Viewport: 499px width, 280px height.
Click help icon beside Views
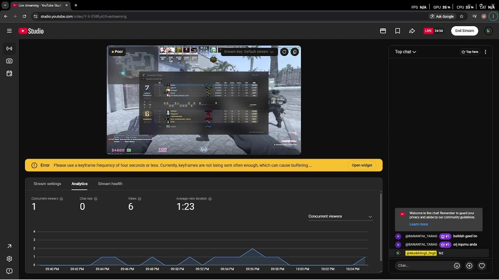[140, 199]
